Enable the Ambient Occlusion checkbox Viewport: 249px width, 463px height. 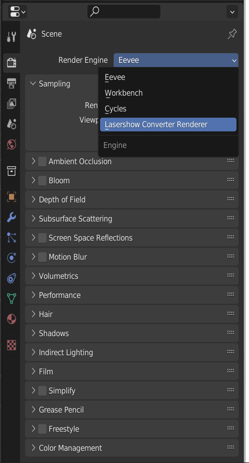42,162
